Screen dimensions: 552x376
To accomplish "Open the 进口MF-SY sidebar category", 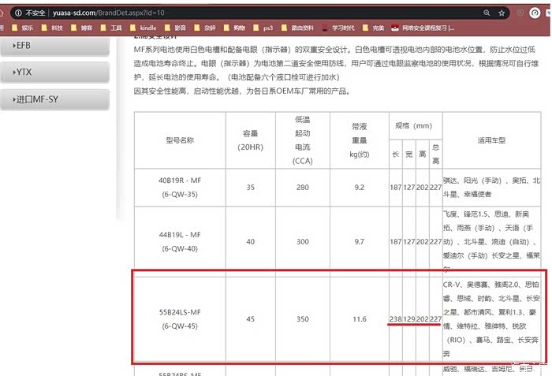I will pos(55,99).
